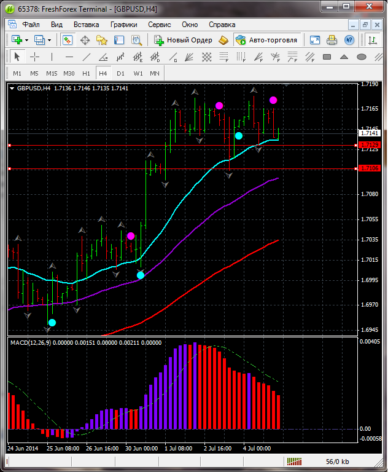Expand the new chart dropdown arrow
388x472 pixels.
(27, 40)
